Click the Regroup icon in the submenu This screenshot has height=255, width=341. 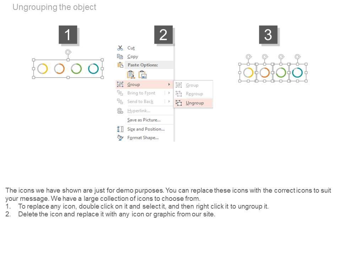coord(179,94)
